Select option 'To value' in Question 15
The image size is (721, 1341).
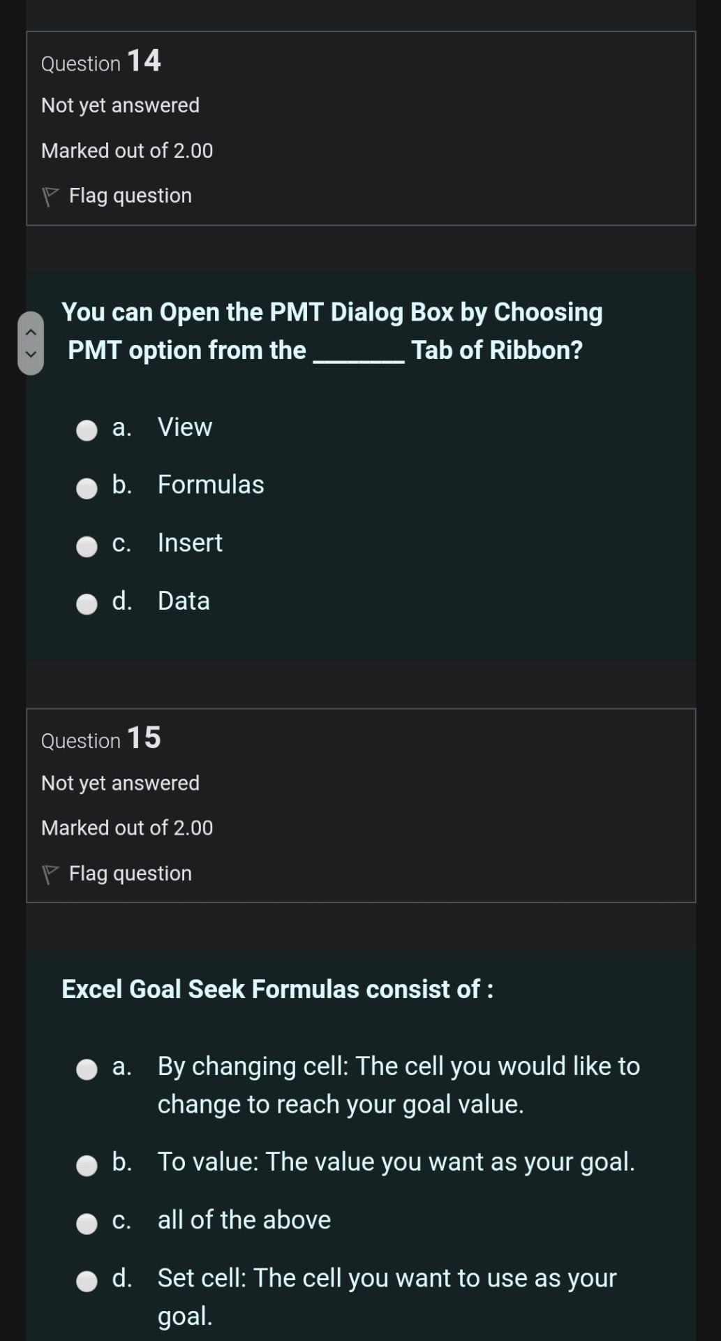pyautogui.click(x=87, y=1164)
